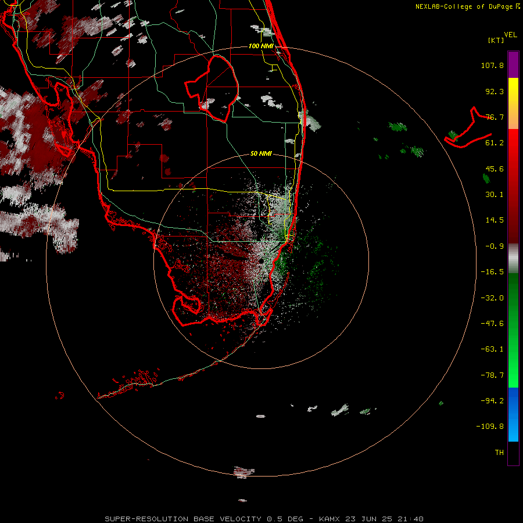Select the -16.5 legend value
523x523 pixels.
[x=492, y=272]
